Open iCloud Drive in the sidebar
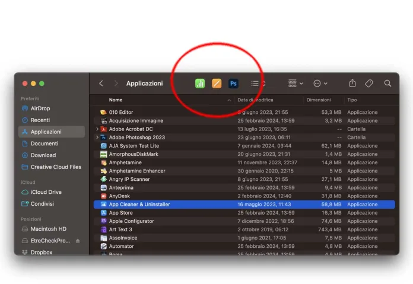This screenshot has height=284, width=413. coord(52,192)
